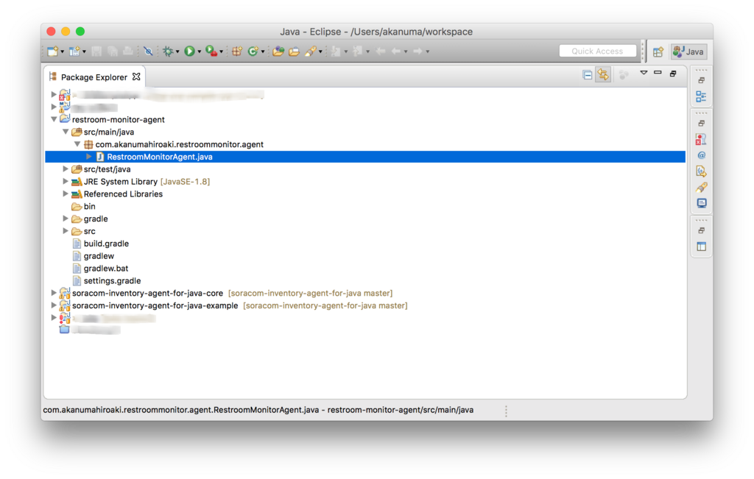Click Collapse All in Package Explorer toolbar
This screenshot has height=479, width=754.
click(x=587, y=75)
